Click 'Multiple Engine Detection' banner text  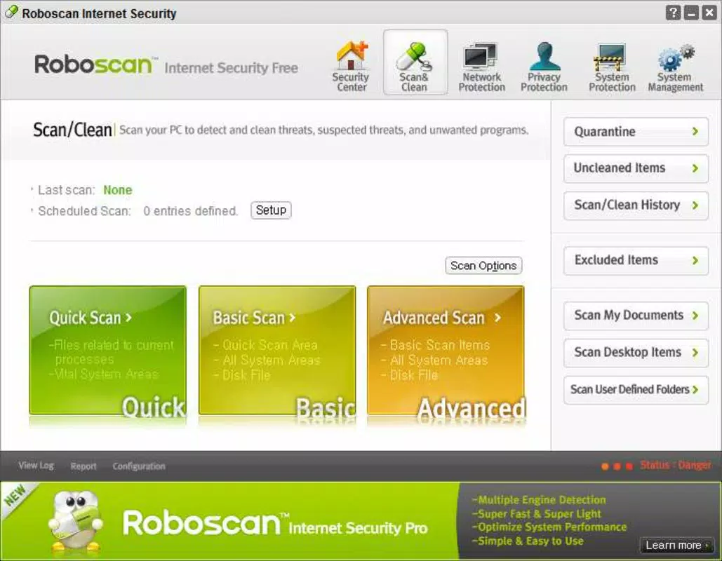pos(539,500)
